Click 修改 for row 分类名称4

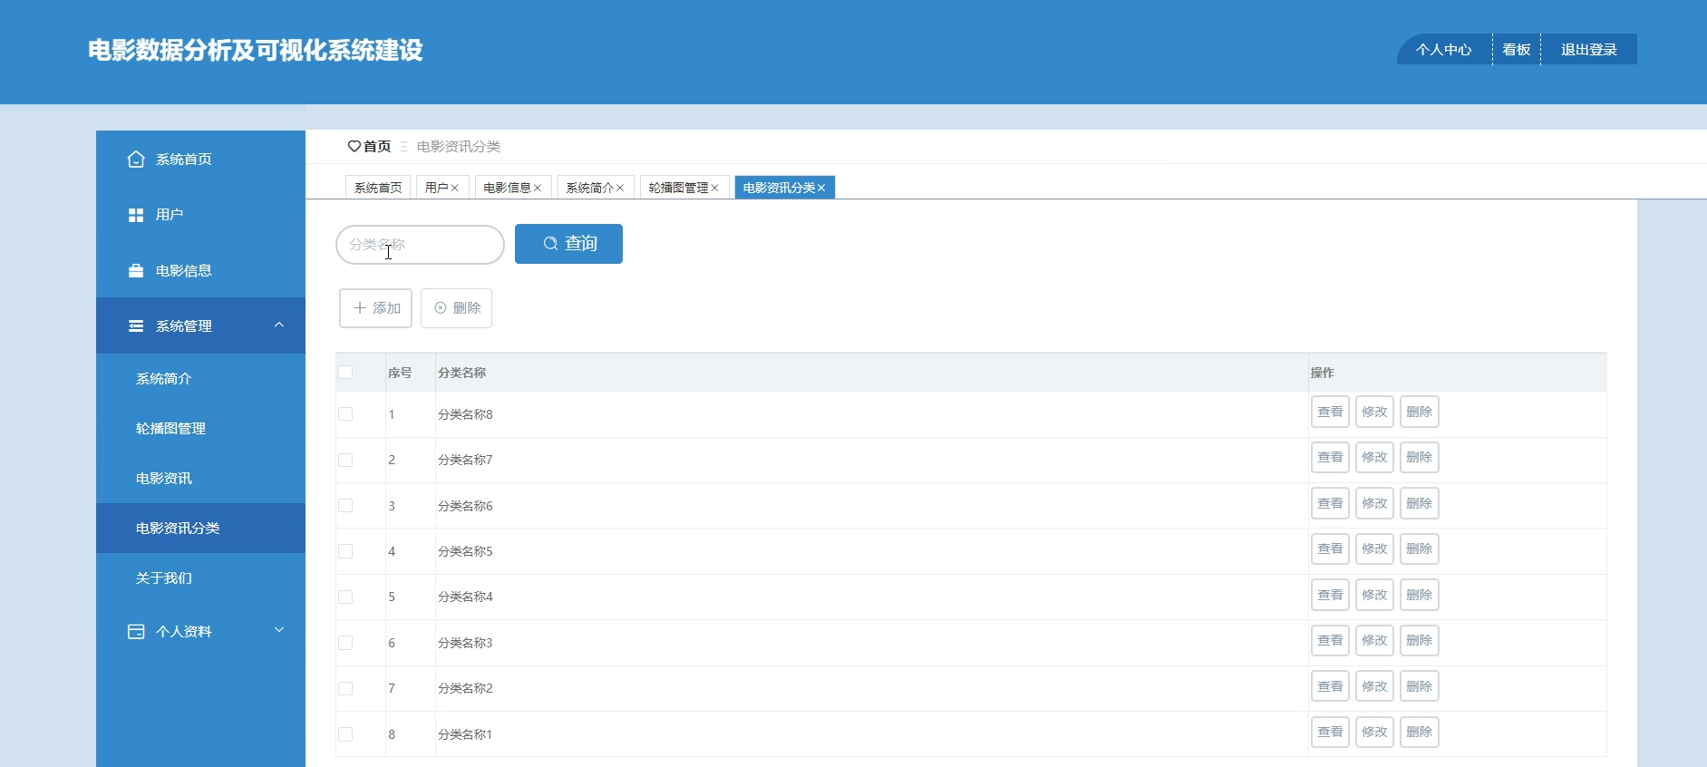pyautogui.click(x=1374, y=595)
